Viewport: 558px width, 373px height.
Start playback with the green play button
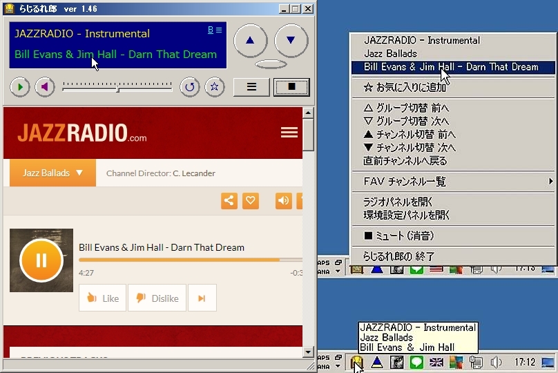pos(19,87)
